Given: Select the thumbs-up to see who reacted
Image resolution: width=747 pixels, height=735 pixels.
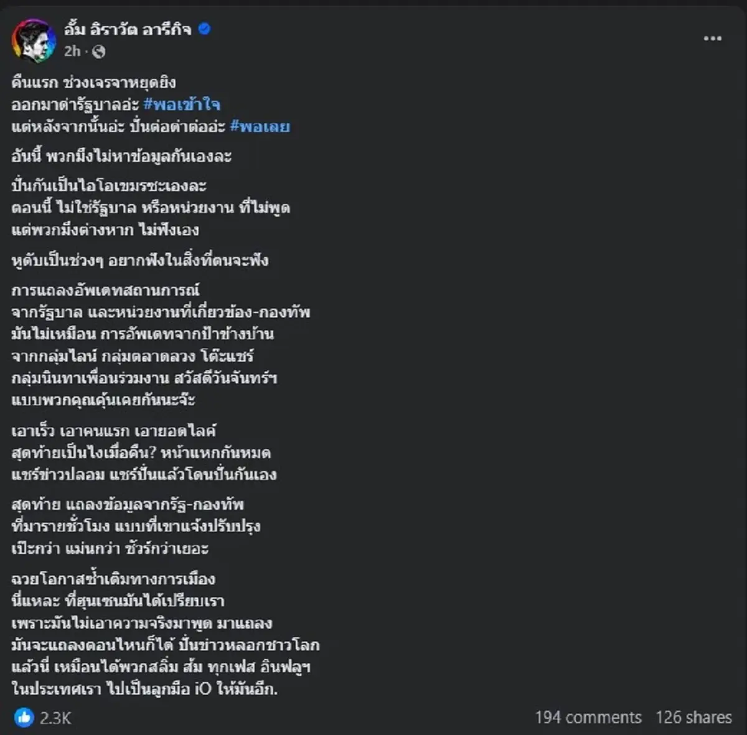Looking at the screenshot, I should 26,717.
